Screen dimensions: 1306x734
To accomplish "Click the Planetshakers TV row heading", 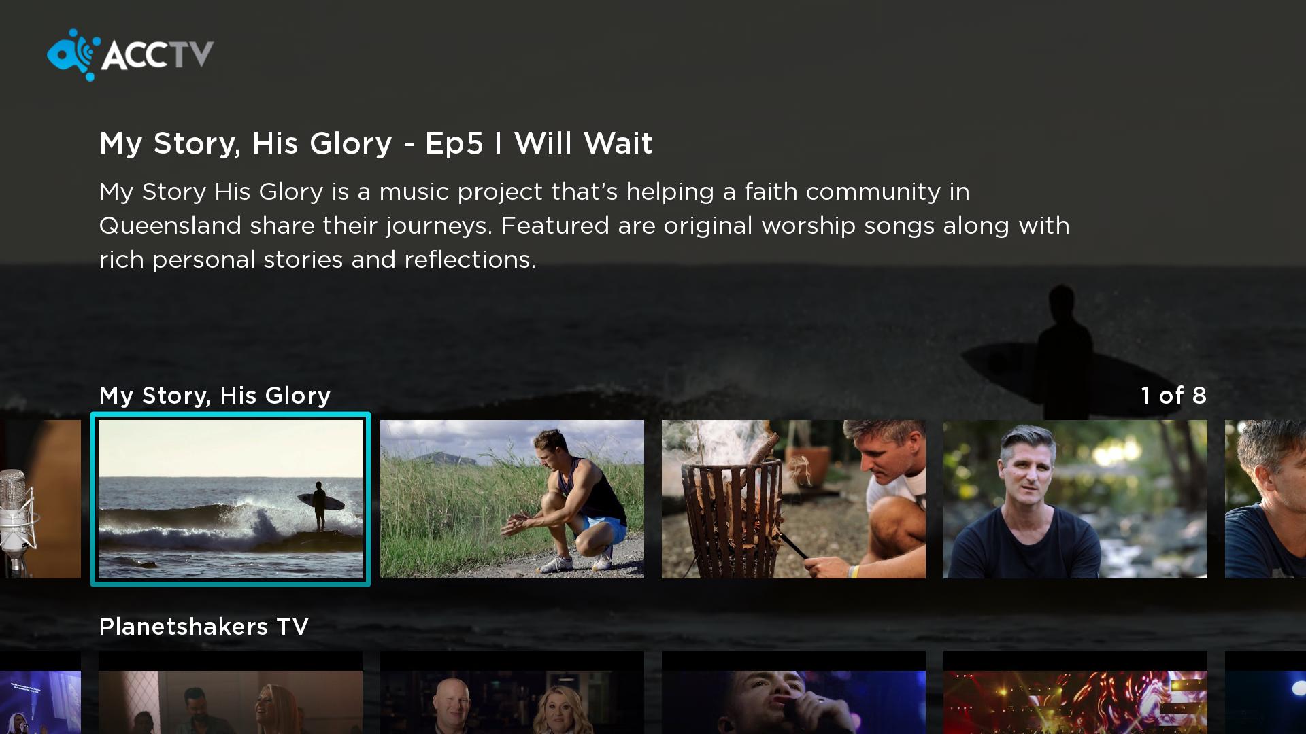I will click(204, 626).
